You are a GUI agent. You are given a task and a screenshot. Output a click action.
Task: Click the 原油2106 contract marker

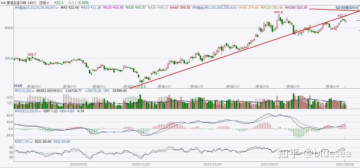tap(332, 86)
